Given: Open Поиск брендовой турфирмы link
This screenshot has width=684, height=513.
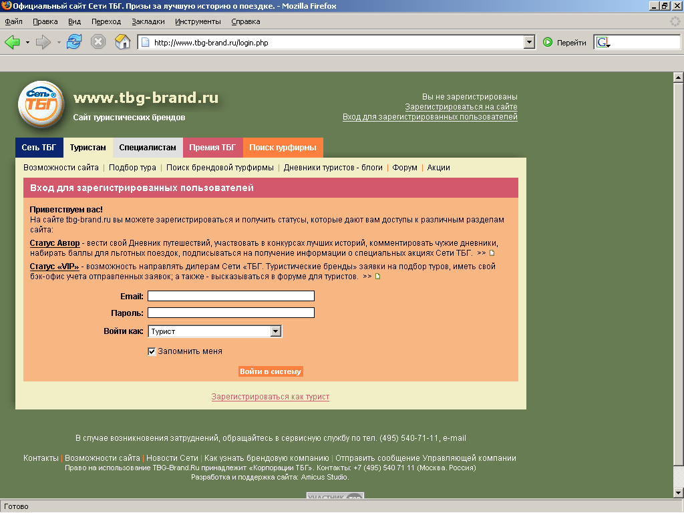Looking at the screenshot, I should tap(220, 168).
